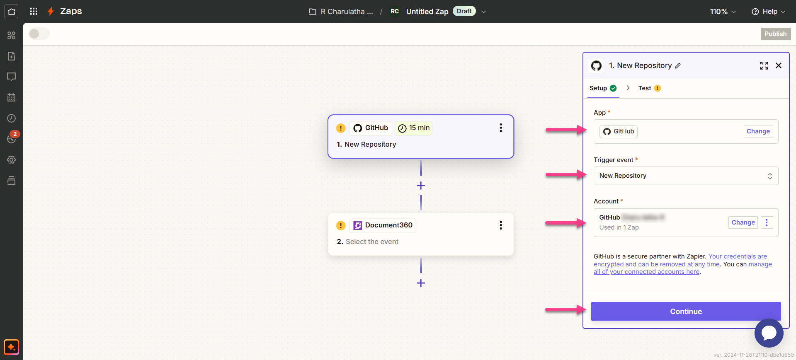796x360 pixels.
Task: Click GitHub logo in panel header
Action: (x=596, y=65)
